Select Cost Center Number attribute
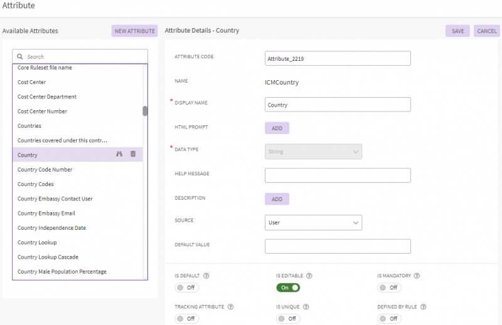Viewport: 502px width, 325px height. pos(77,111)
